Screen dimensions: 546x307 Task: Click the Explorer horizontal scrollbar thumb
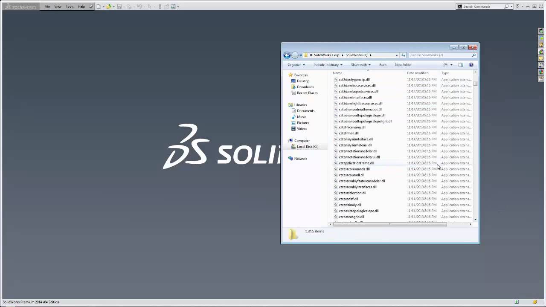(x=389, y=224)
